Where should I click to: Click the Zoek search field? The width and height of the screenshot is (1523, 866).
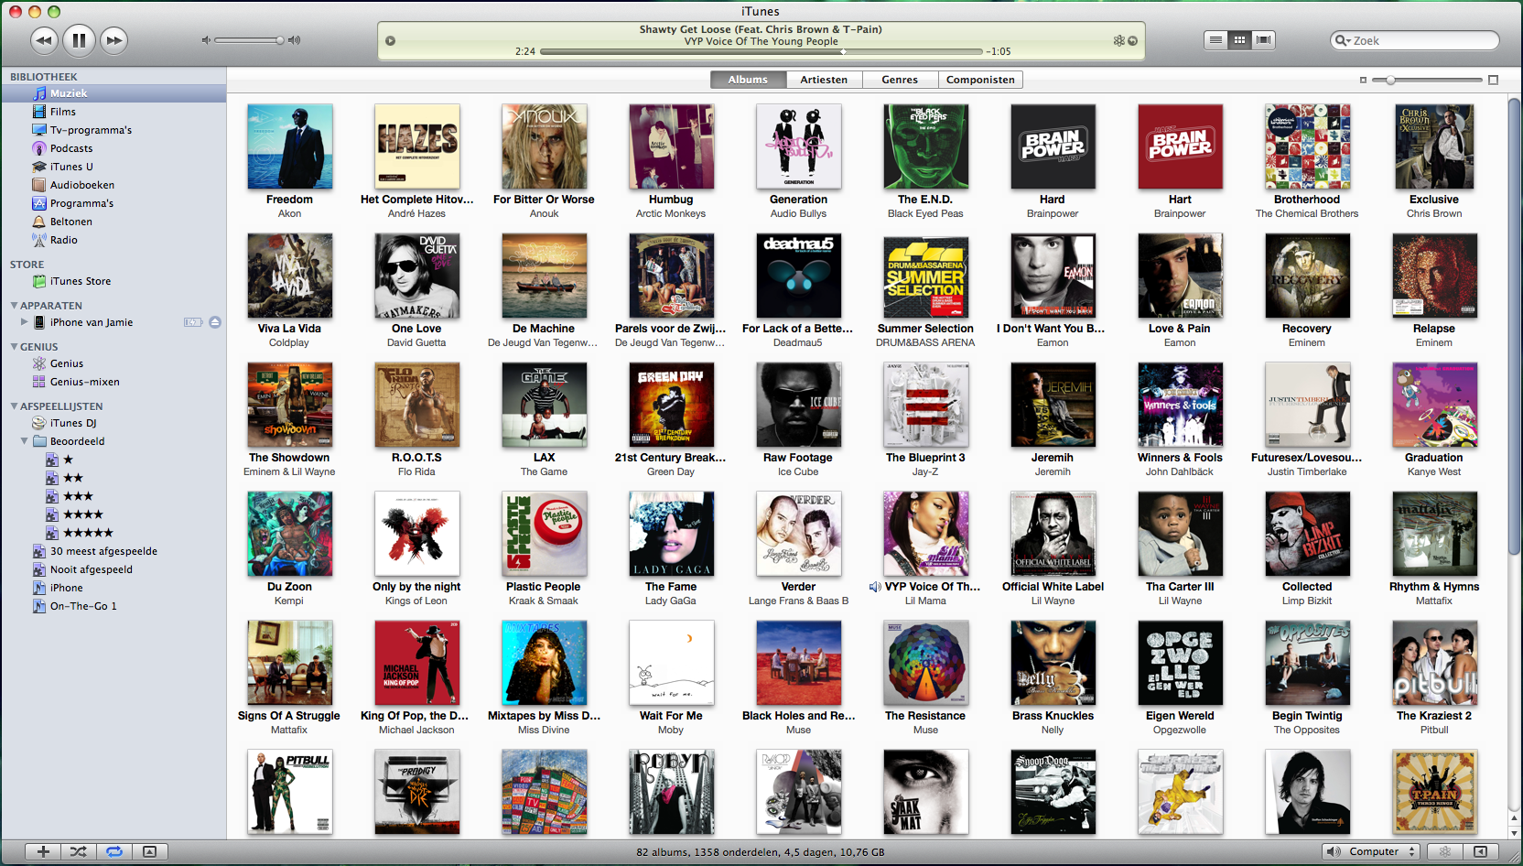1415,40
